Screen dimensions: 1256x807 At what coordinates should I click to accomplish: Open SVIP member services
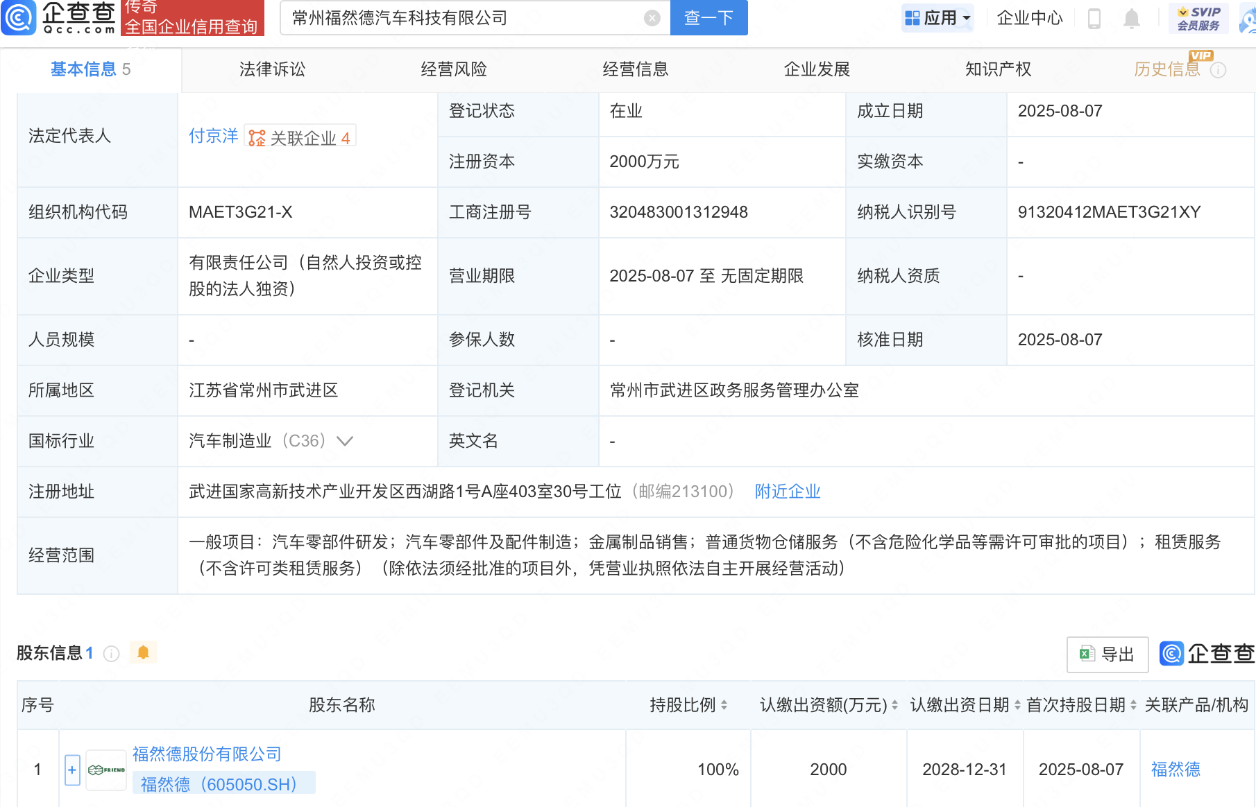1198,18
